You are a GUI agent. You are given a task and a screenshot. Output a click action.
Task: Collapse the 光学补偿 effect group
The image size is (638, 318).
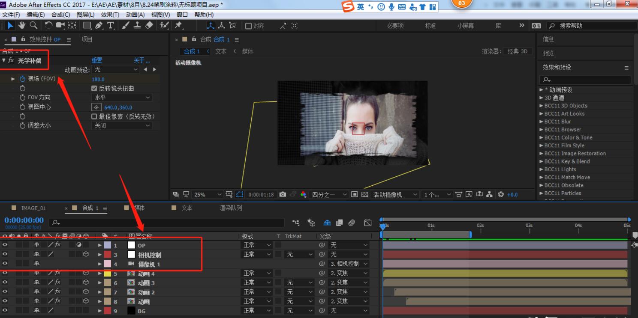4,60
